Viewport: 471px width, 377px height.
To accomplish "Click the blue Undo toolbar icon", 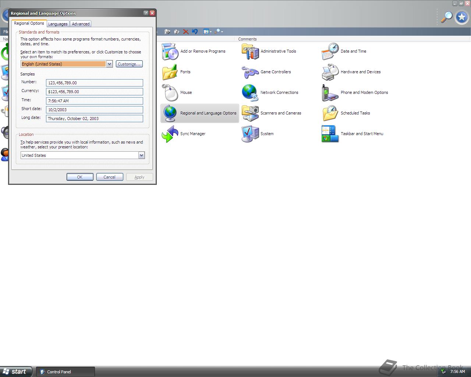I will [195, 32].
